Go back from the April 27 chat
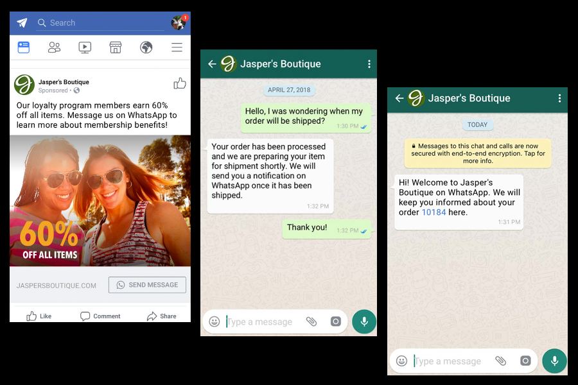The image size is (578, 385). pos(212,64)
